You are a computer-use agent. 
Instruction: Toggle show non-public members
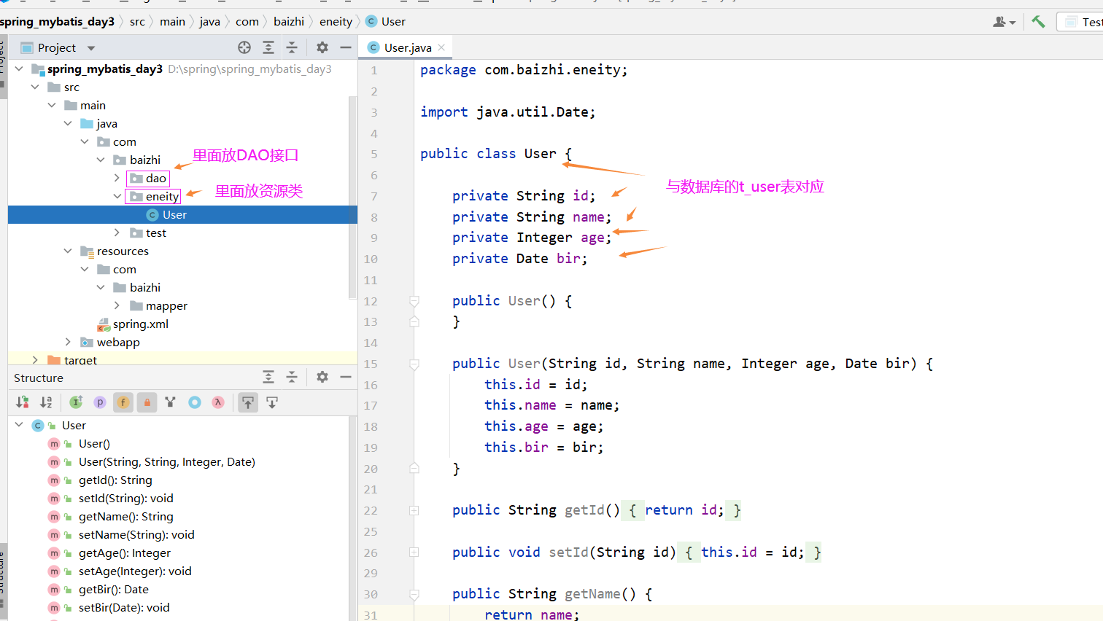coord(147,402)
